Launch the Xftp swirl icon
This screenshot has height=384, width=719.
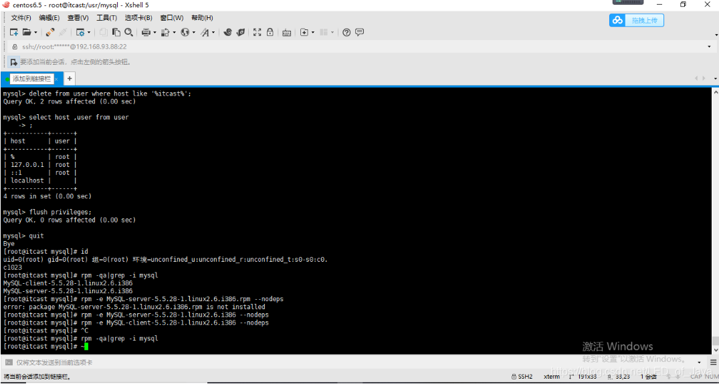227,32
